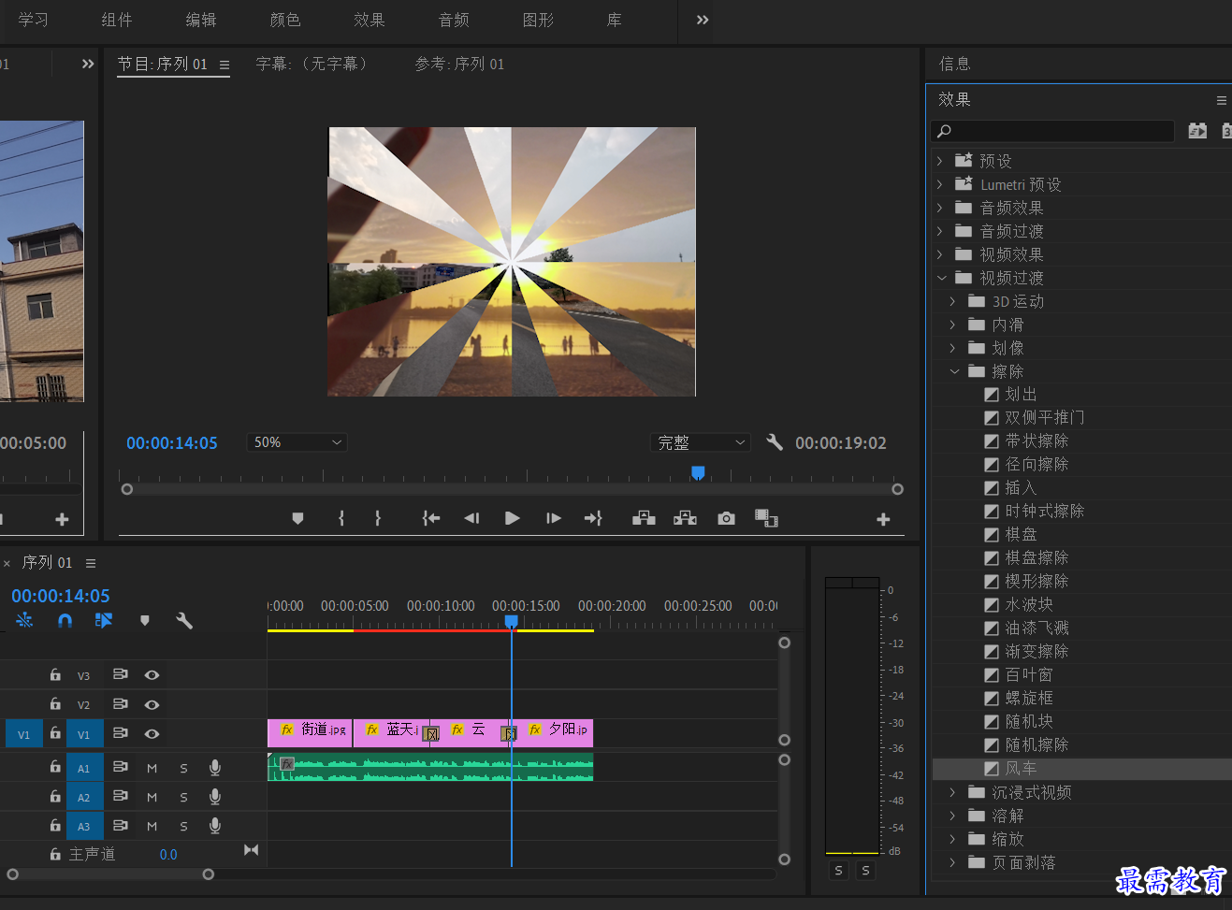1232x910 pixels.
Task: Click the Effects search field
Action: pyautogui.click(x=1052, y=131)
